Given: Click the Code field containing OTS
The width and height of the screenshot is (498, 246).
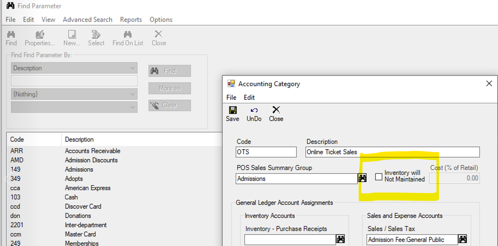Looking at the screenshot, I should (266, 152).
